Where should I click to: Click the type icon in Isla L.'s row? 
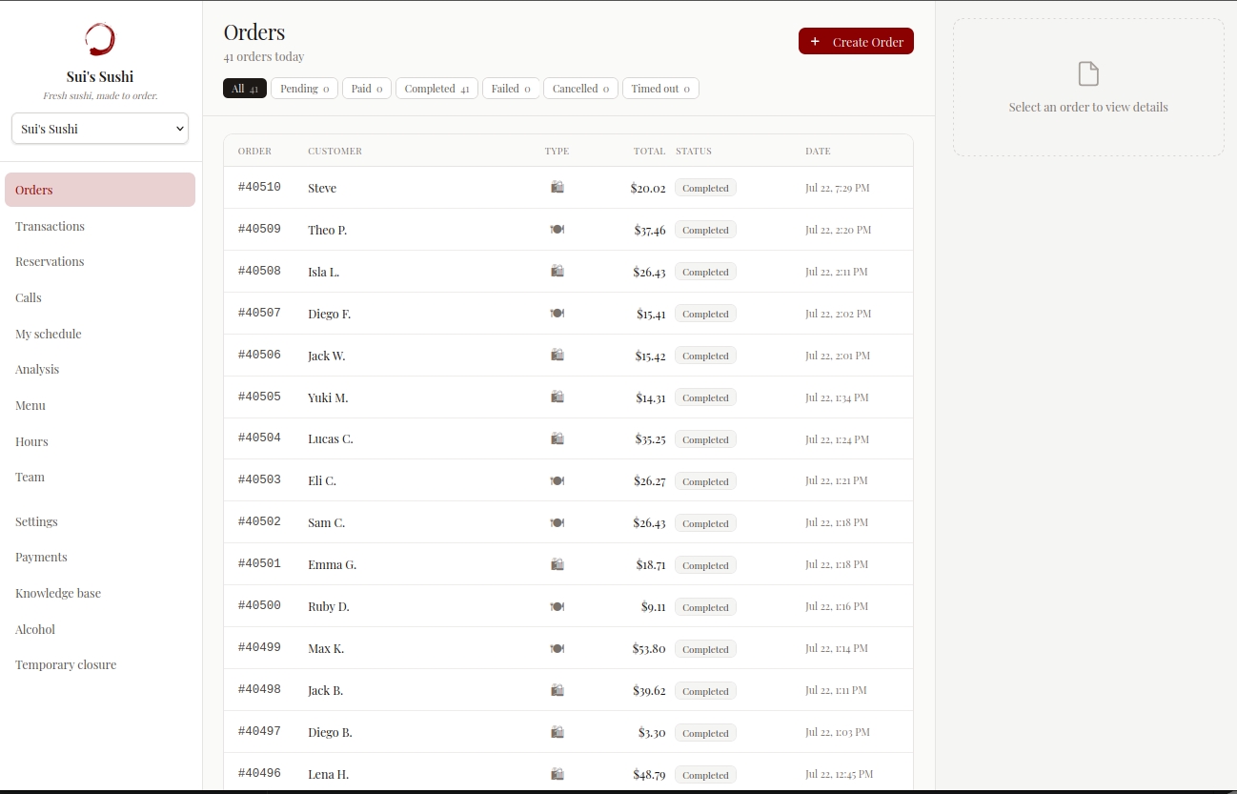(558, 272)
